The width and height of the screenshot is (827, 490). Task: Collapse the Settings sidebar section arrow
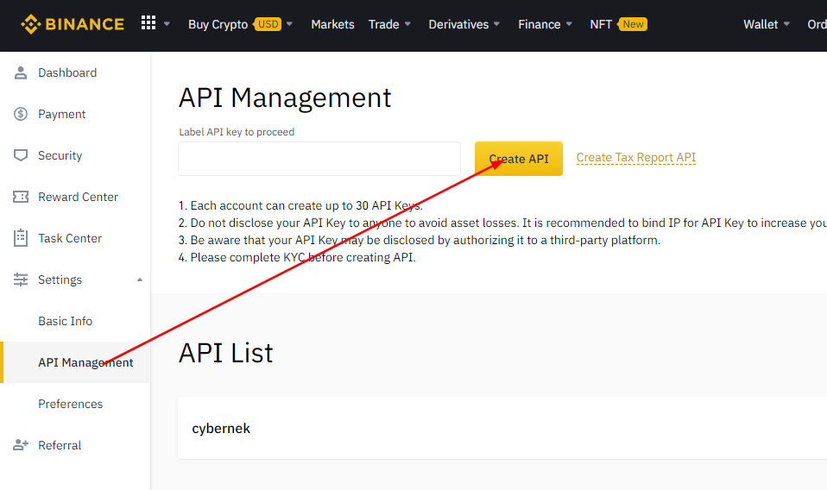click(140, 280)
